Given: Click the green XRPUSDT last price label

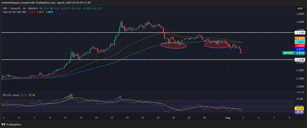Looking at the screenshot, I should tap(290, 53).
